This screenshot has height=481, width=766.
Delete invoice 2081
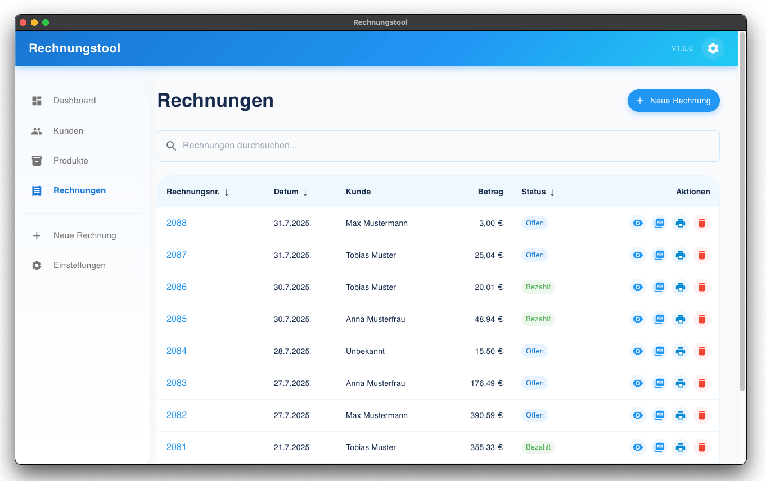point(702,447)
